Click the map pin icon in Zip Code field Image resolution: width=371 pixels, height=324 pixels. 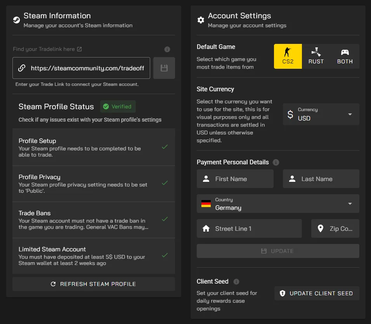point(321,228)
